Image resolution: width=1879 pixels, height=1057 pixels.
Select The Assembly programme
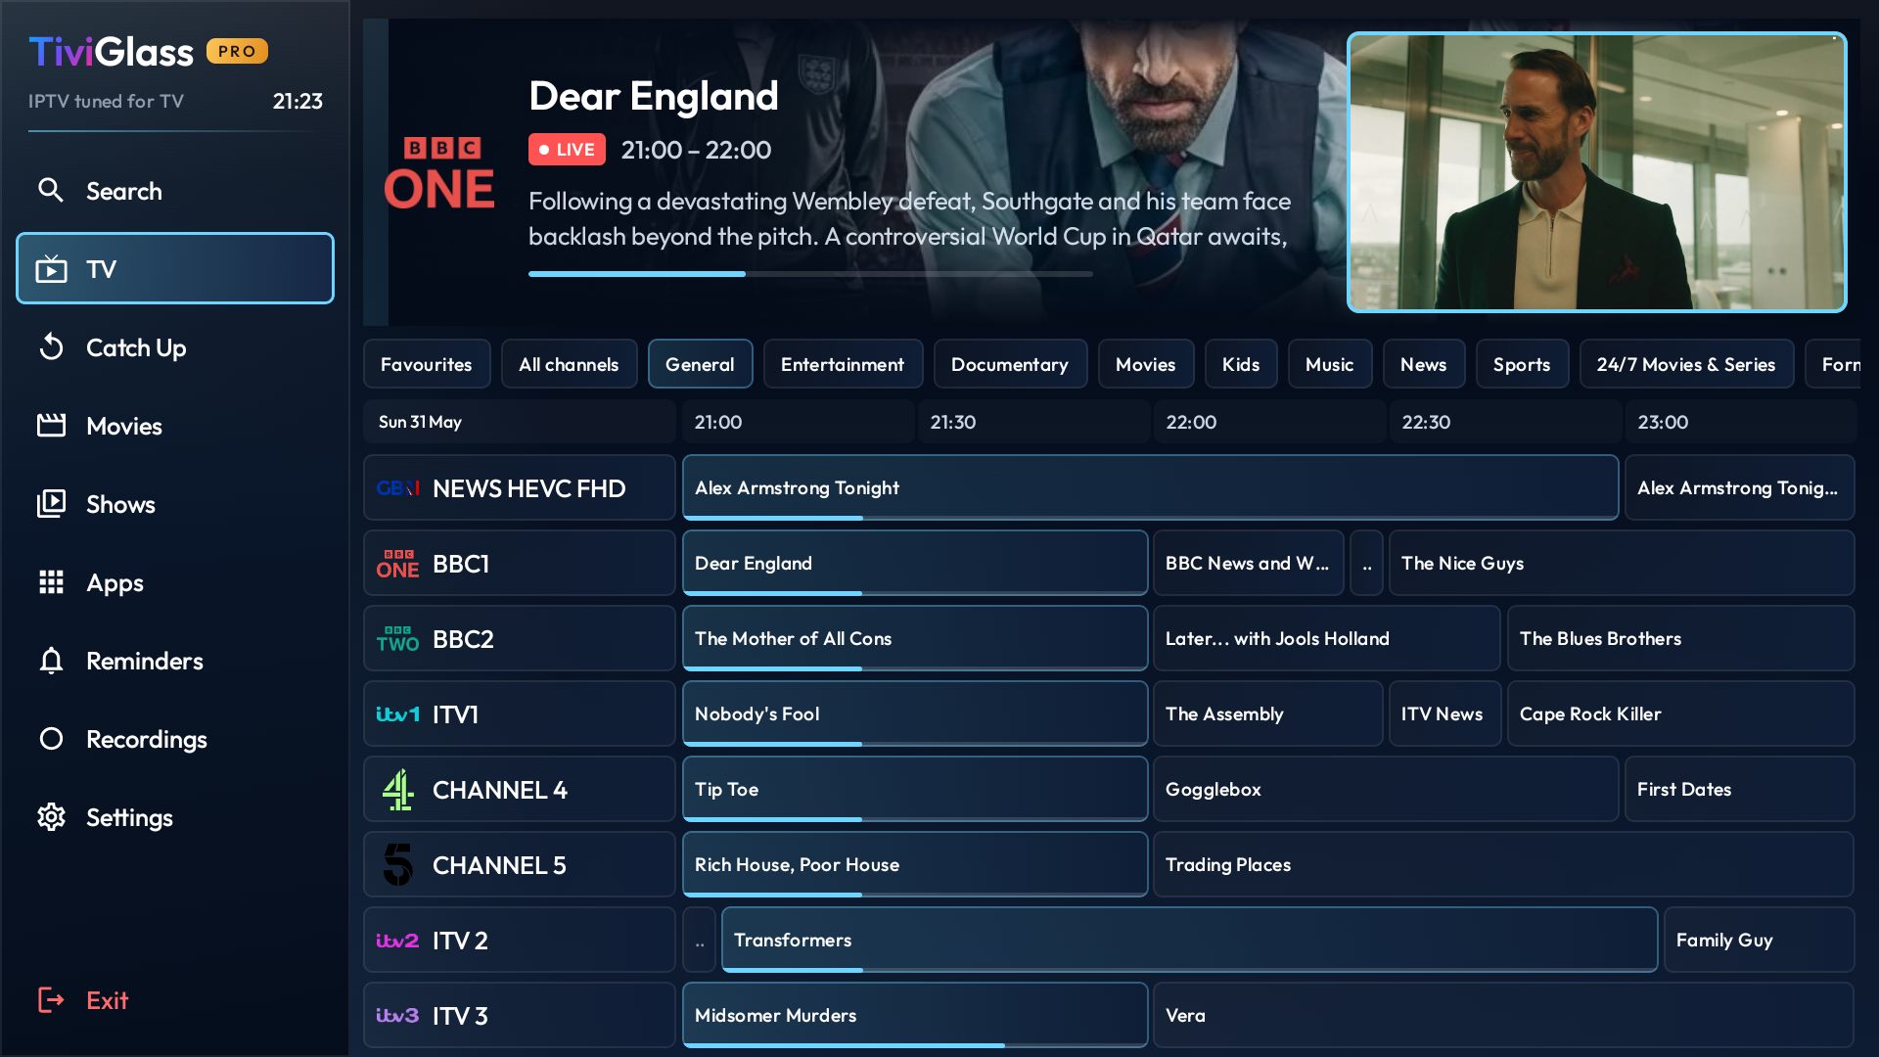click(x=1268, y=713)
